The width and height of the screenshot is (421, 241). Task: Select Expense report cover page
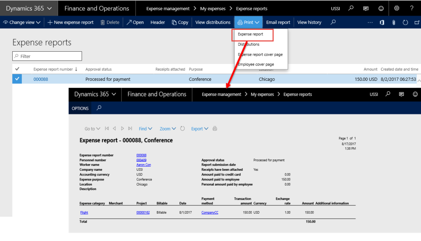(260, 55)
